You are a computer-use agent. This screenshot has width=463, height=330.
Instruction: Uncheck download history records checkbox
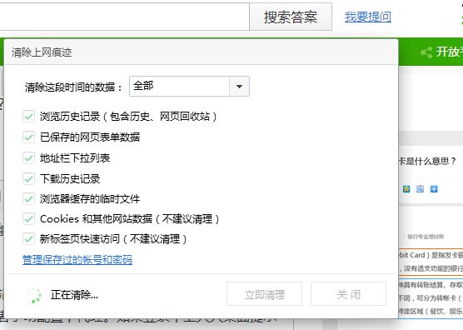(28, 178)
